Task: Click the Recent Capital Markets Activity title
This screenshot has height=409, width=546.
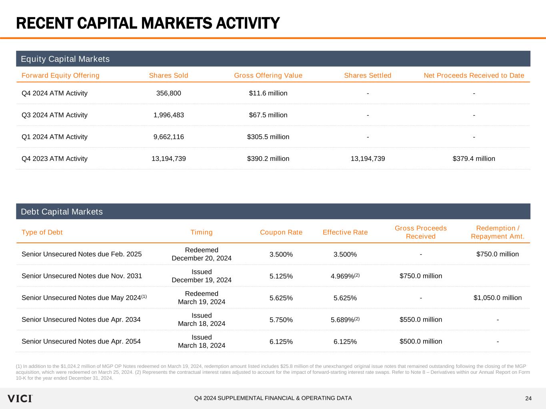Action: point(148,23)
